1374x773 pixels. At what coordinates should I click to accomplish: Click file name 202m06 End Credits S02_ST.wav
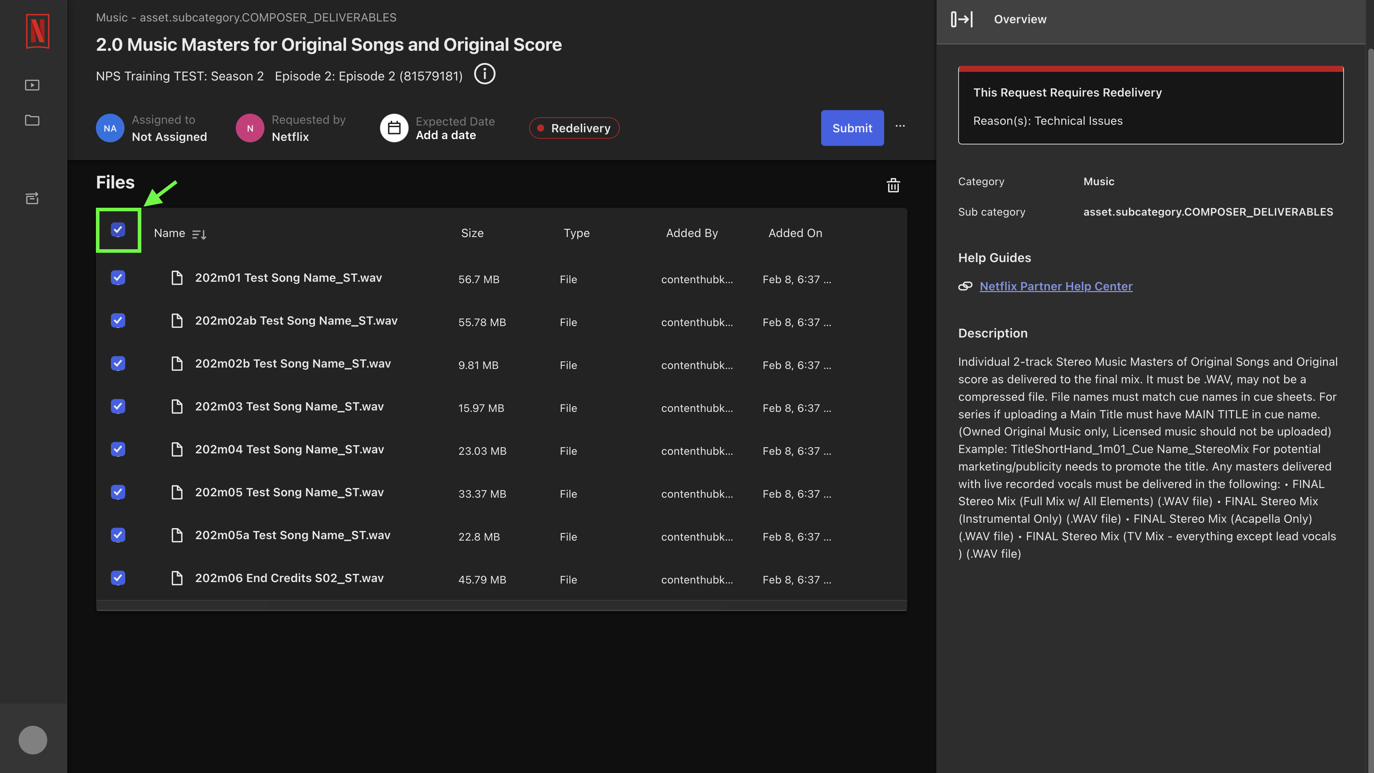[x=289, y=578]
